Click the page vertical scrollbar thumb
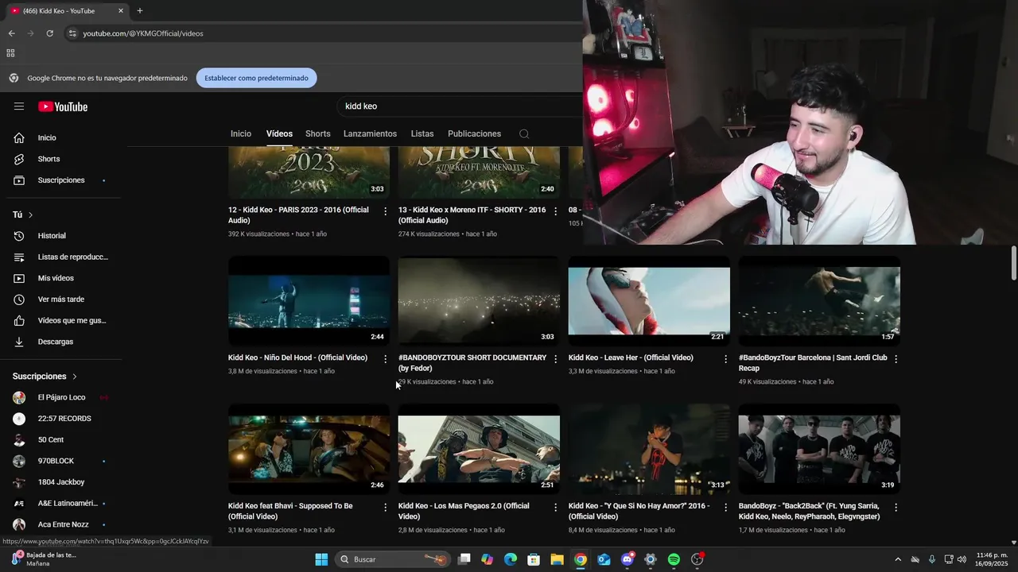This screenshot has width=1018, height=572. 1013,263
